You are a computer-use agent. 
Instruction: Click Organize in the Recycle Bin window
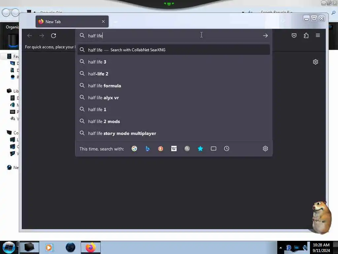tap(13, 27)
